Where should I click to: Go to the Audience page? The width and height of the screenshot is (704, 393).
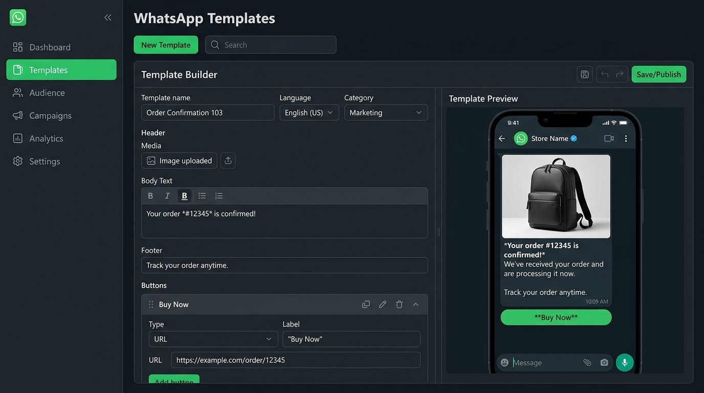61,93
